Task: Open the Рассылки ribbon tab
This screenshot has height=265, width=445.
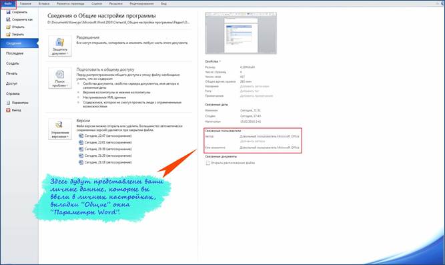Action: (x=116, y=4)
